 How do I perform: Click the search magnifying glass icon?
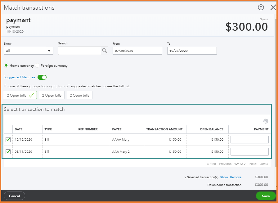(105, 50)
